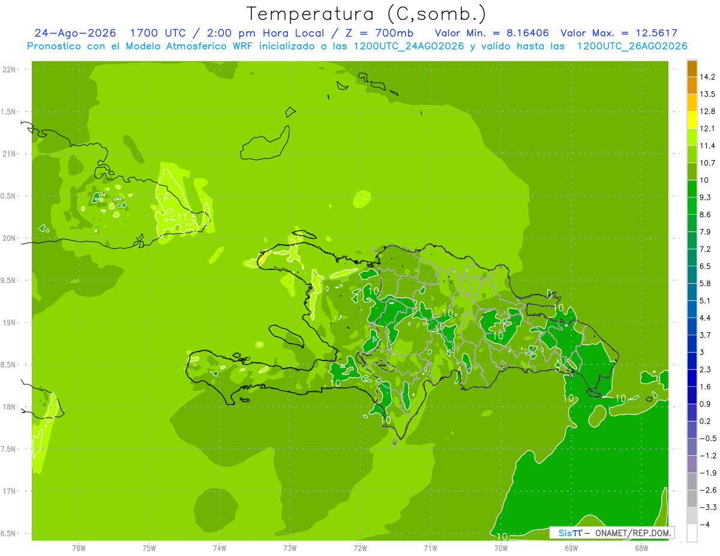720x556 pixels.
Task: Click the '69W' longitude axis label
Action: (x=571, y=548)
